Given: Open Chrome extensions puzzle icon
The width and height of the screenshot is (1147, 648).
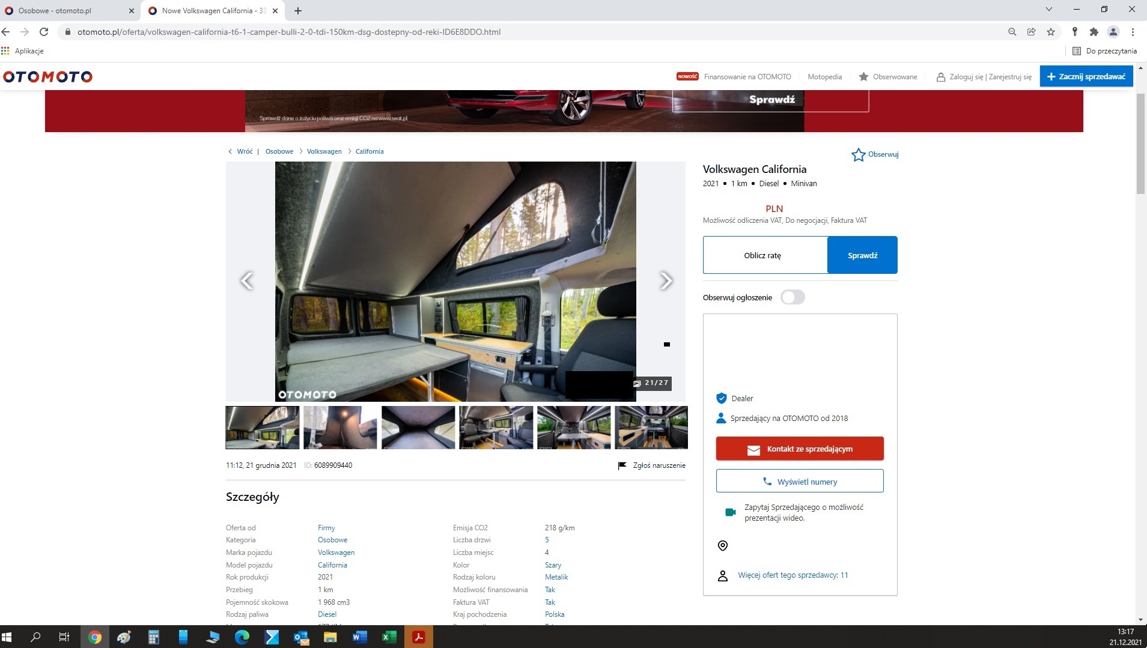Looking at the screenshot, I should [x=1094, y=32].
